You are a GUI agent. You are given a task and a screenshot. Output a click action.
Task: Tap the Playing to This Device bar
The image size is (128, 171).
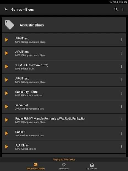tap(64, 159)
